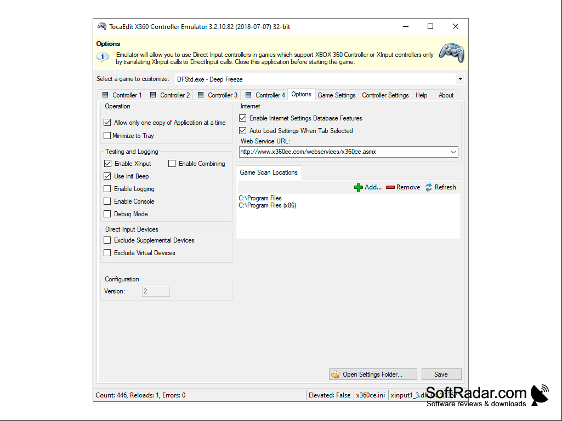Uncheck Auto Load Settings When Tab Selected
The width and height of the screenshot is (562, 421).
[x=243, y=131]
